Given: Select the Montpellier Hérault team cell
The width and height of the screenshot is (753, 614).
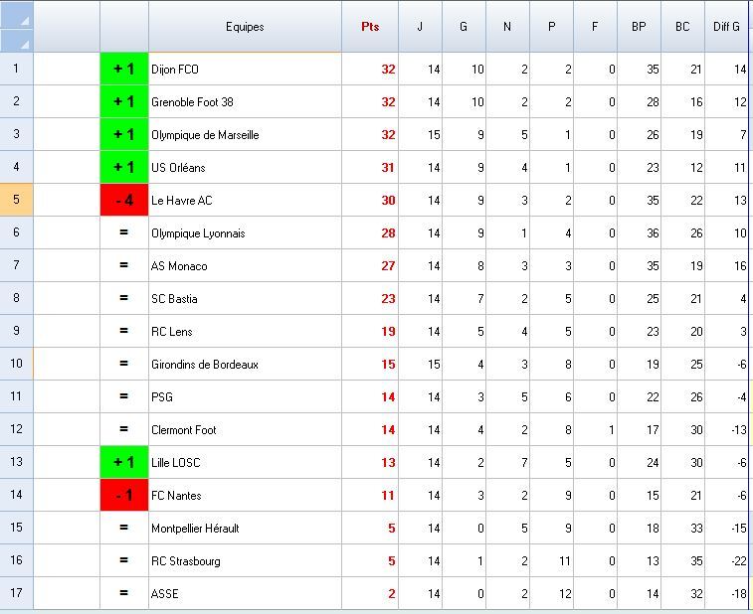Looking at the screenshot, I should pos(244,529).
